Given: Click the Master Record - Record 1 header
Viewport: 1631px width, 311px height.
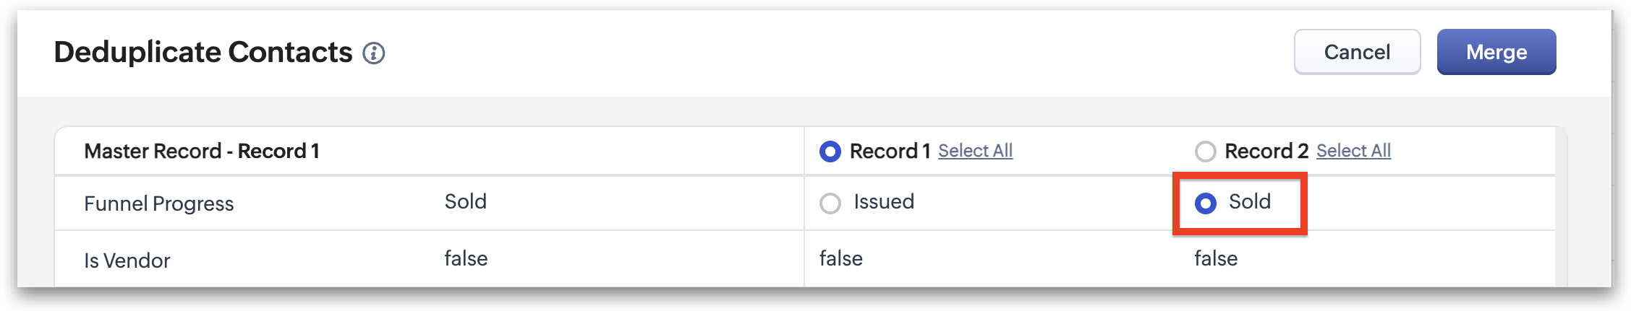Looking at the screenshot, I should pyautogui.click(x=202, y=152).
